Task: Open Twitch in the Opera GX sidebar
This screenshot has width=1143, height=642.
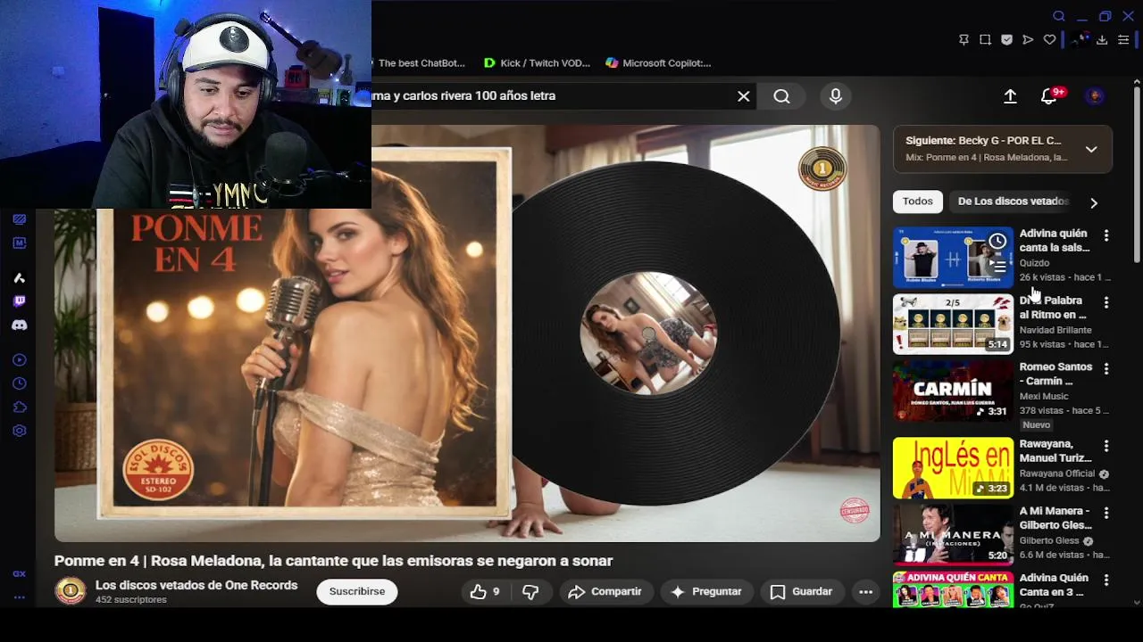Action: (x=19, y=301)
